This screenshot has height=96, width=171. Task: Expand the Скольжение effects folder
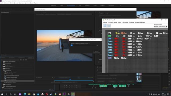pos(2,85)
